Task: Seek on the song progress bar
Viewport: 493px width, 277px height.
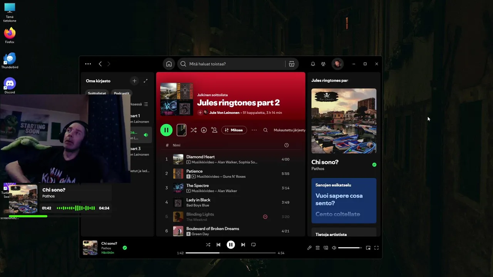Action: [231, 253]
